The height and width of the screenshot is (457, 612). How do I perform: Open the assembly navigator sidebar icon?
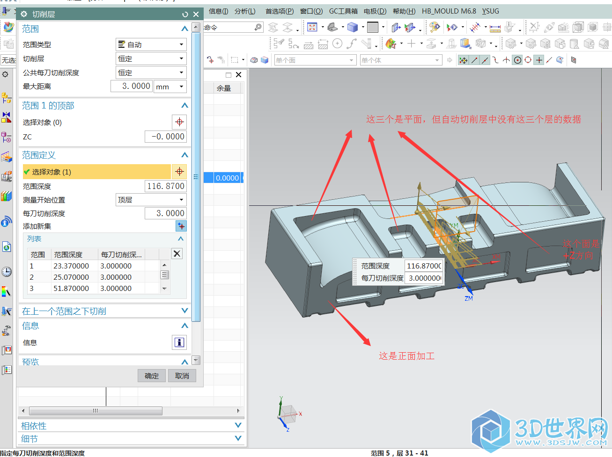(7, 97)
